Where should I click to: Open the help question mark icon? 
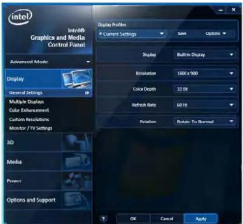click(x=104, y=219)
